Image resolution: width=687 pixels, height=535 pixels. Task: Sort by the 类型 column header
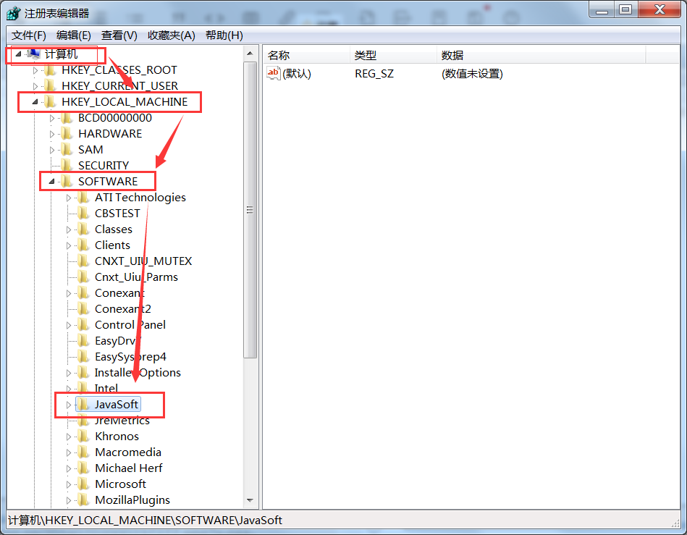click(x=393, y=55)
